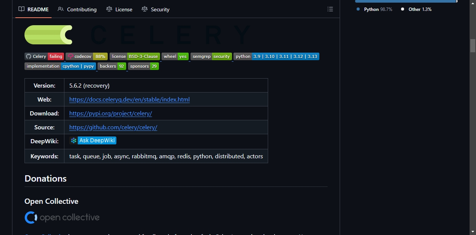Click the Celery logo image
Screen dimensions: 476x235
(x=137, y=35)
